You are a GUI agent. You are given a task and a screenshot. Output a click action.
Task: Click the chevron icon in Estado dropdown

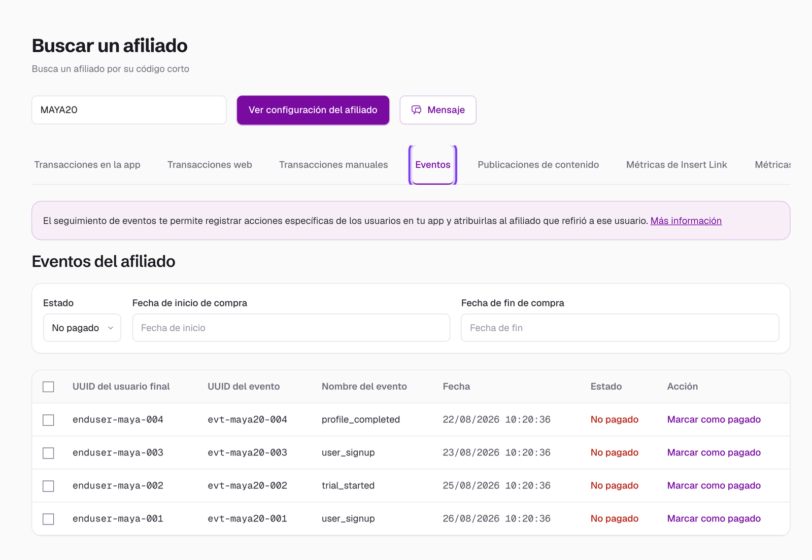tap(111, 328)
